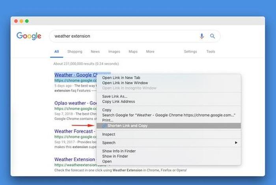276x185 pixels.
Task: Open the Weather Forecast result link
Action: [75, 131]
